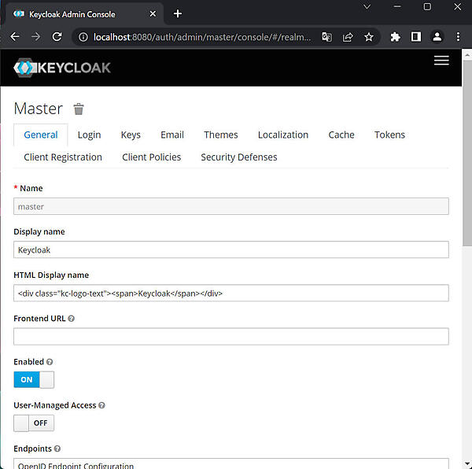Click the Endpoints help icon
The width and height of the screenshot is (472, 469).
59,449
